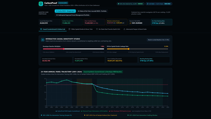Click the 5.13% leakage rate value label

coord(166,46)
